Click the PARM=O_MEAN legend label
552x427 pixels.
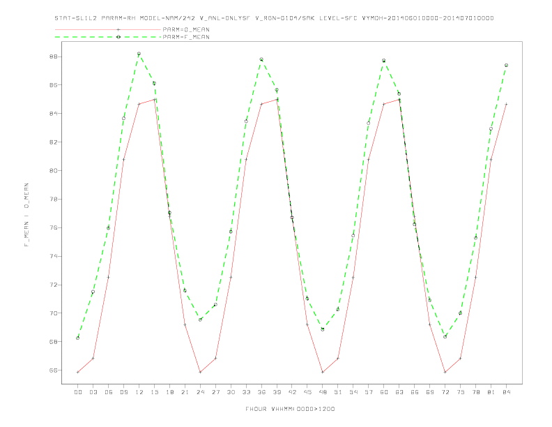[186, 29]
